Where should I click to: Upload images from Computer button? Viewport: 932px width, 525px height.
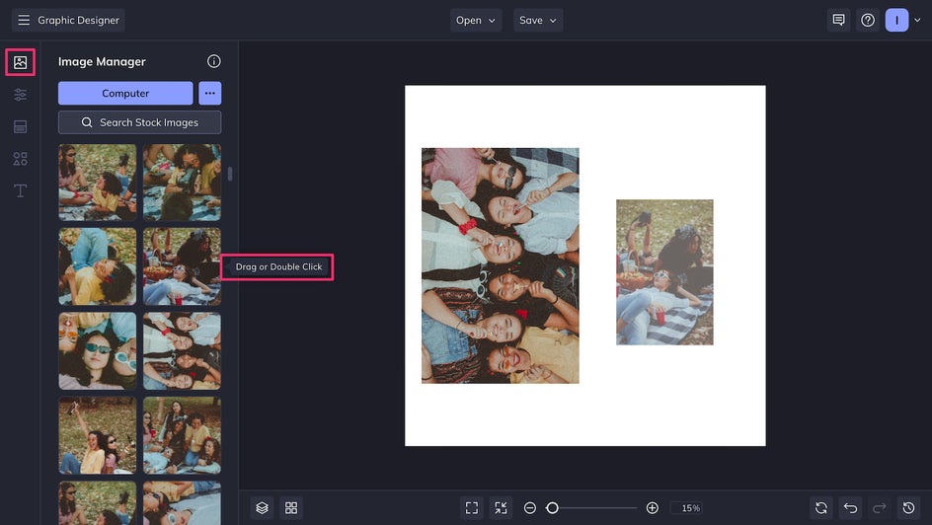coord(125,93)
